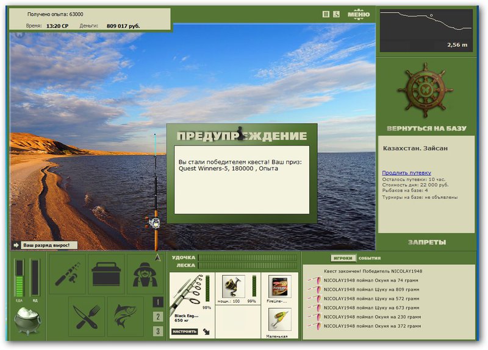Click the НАСТРОИТЬ button
The width and height of the screenshot is (488, 350).
[185, 331]
